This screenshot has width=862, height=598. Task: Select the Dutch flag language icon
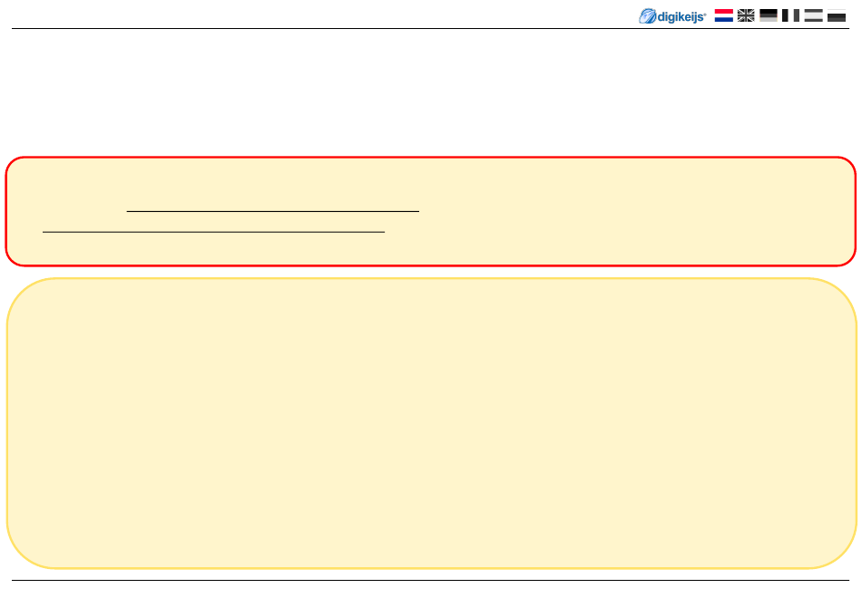pyautogui.click(x=723, y=15)
